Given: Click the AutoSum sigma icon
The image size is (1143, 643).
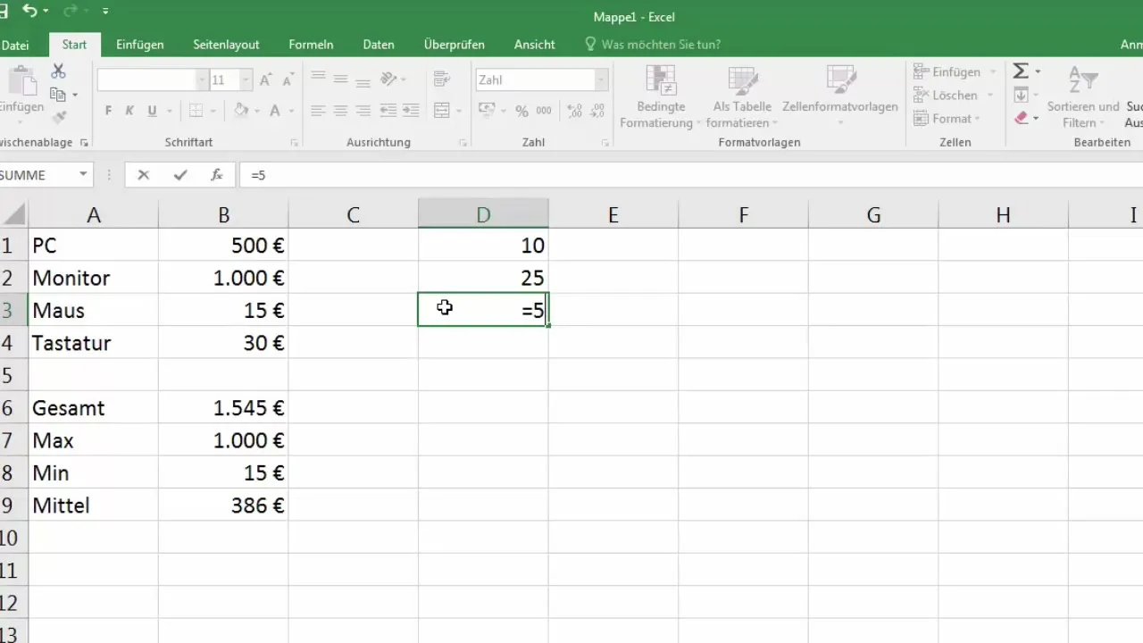Looking at the screenshot, I should (1022, 71).
